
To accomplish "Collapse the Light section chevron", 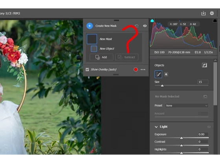I will point(156,127).
